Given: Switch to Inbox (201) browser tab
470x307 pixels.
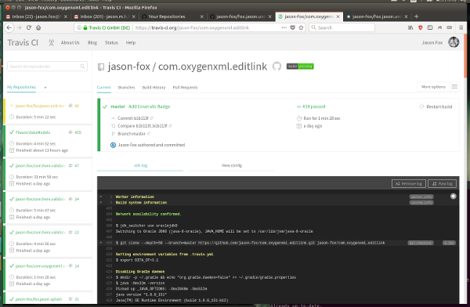Looking at the screenshot, I should click(104, 16).
